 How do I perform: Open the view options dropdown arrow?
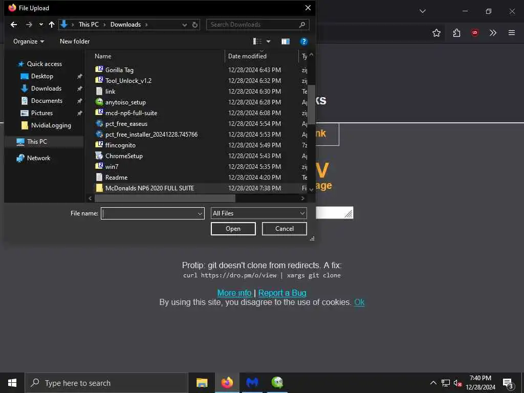coord(268,41)
